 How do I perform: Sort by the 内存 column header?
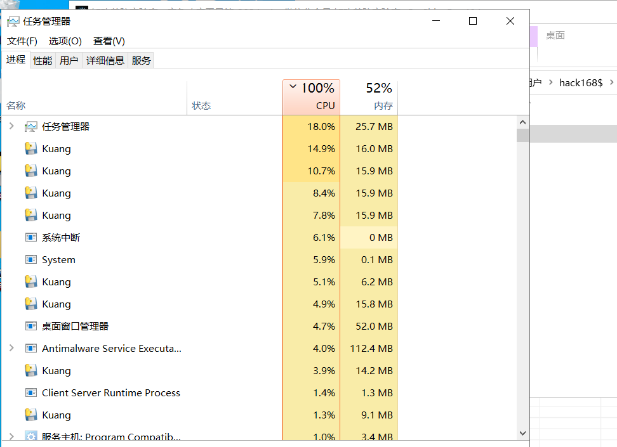[x=369, y=98]
